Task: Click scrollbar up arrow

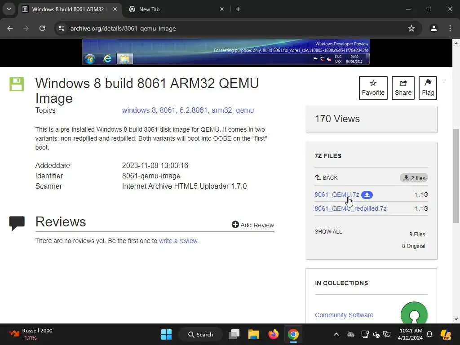Action: click(456, 43)
